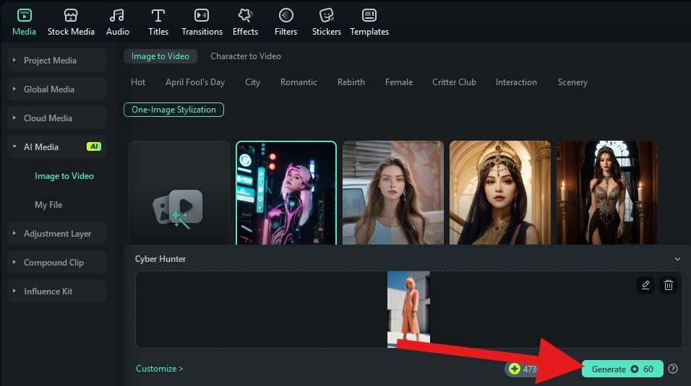The width and height of the screenshot is (691, 386).
Task: Open the Templates tab
Action: click(369, 22)
